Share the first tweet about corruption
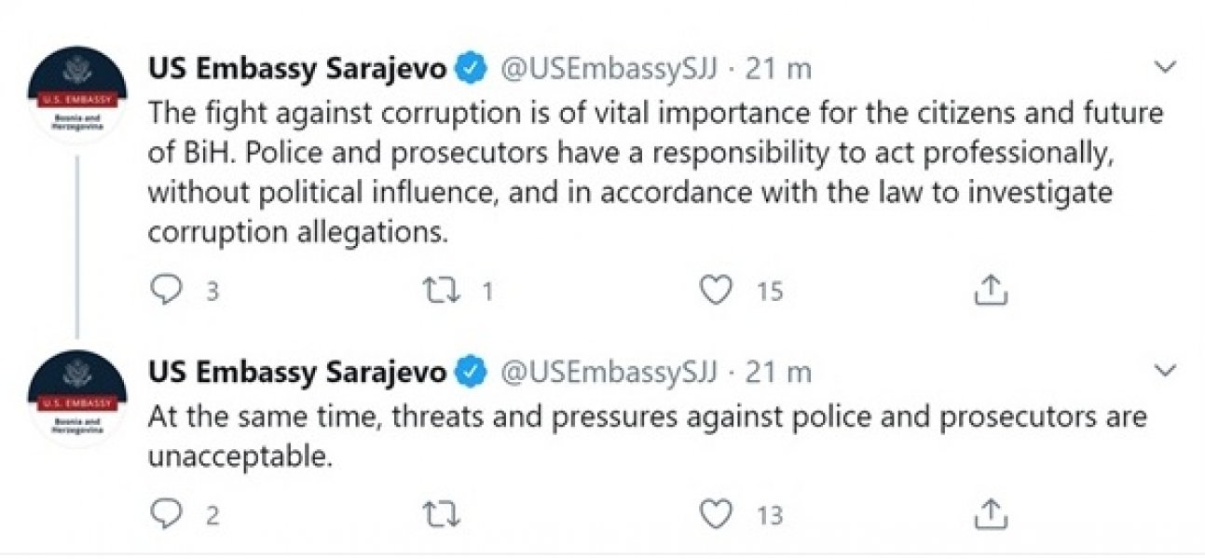 coord(991,292)
